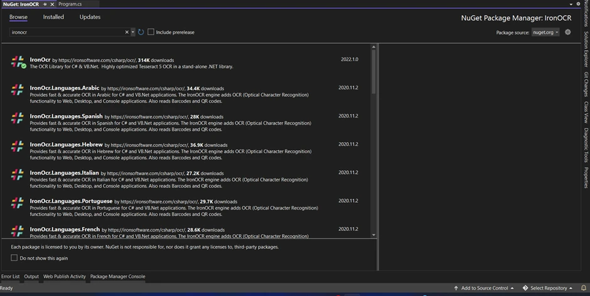Open NuGet settings gear beside package source
590x296 pixels.
click(x=568, y=32)
